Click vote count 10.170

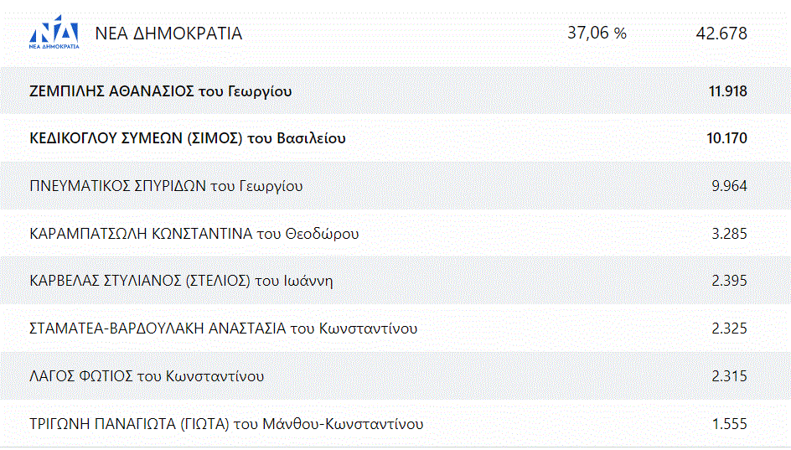(726, 138)
